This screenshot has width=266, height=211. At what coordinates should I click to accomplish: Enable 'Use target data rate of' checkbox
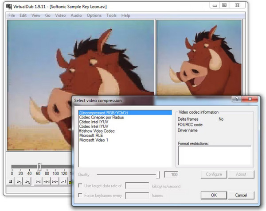coord(80,186)
